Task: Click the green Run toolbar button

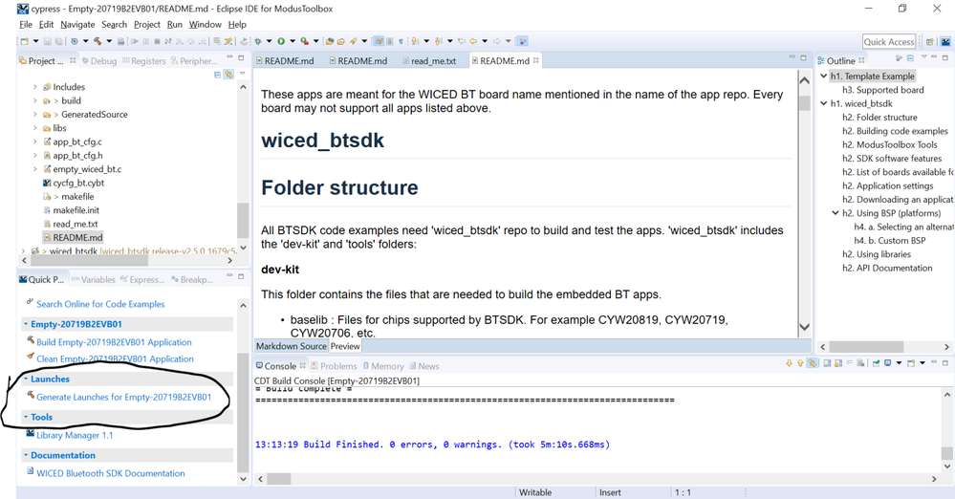Action: coord(281,41)
